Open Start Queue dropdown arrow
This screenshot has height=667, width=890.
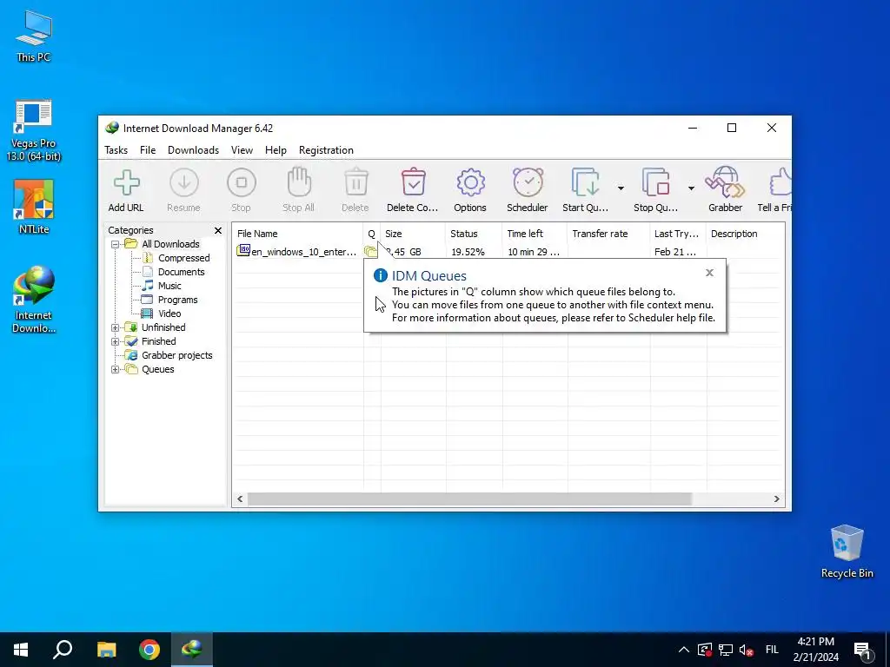[x=621, y=188]
